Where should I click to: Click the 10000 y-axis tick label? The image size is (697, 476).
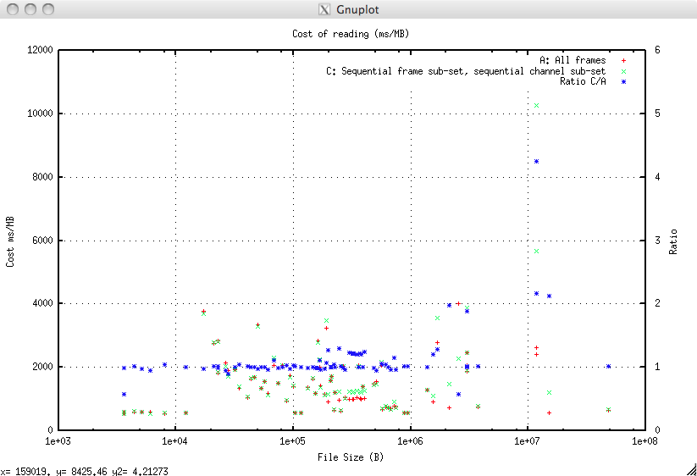(40, 113)
